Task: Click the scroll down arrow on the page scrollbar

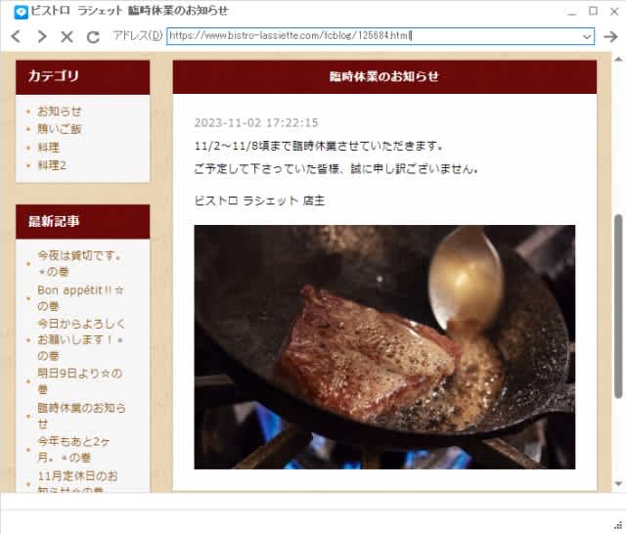Action: point(618,484)
